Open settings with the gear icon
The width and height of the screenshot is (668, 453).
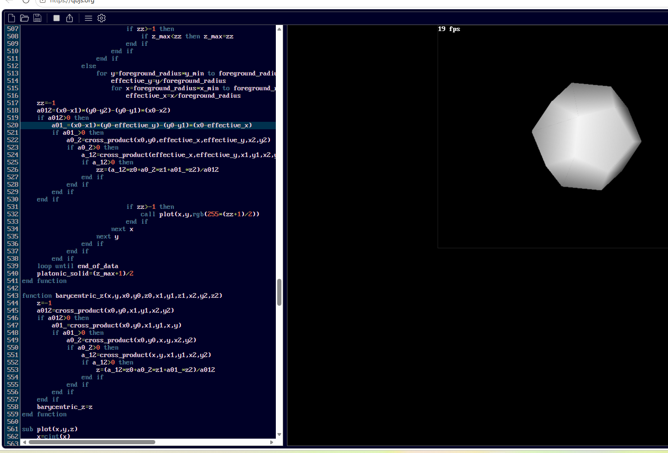[x=102, y=18]
